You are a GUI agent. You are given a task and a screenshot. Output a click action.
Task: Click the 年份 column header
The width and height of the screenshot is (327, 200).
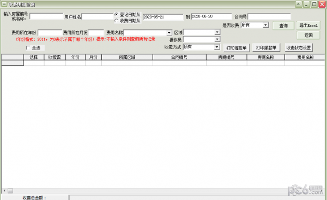pos(75,57)
